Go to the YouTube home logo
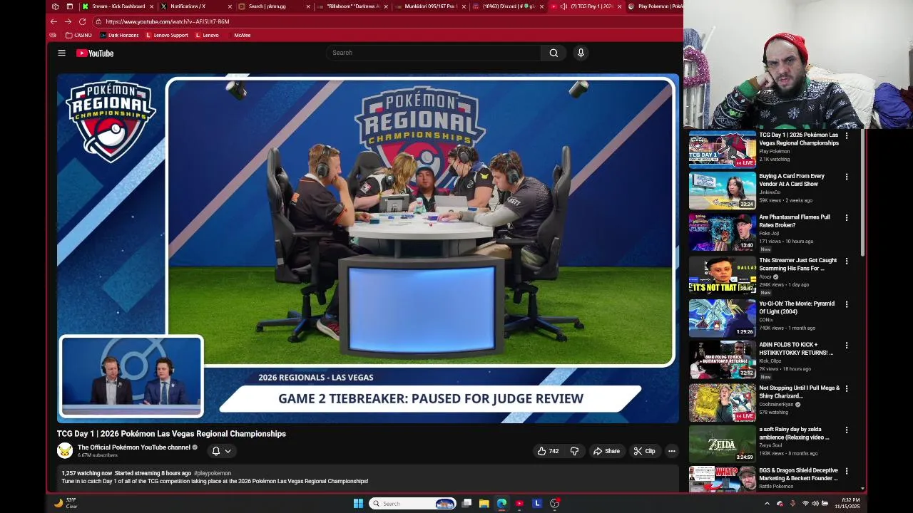 tap(95, 53)
